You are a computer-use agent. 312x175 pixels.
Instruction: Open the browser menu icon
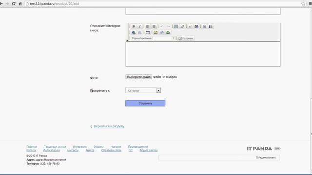[310, 3]
